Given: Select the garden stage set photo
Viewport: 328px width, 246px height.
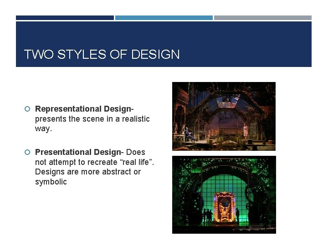Looking at the screenshot, I should pos(224,116).
